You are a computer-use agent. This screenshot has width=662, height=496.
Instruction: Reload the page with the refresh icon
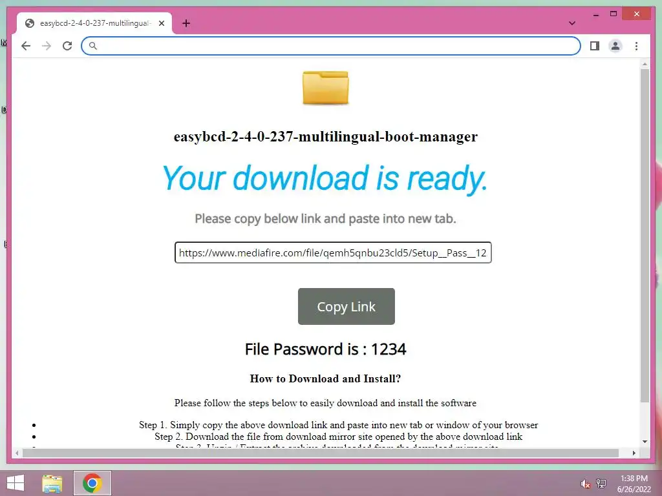tap(67, 46)
